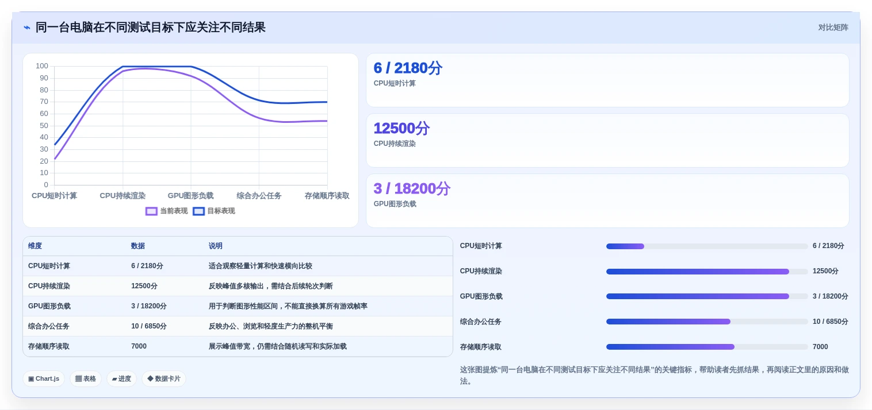Click chart x-axis label CPU短时计算
The width and height of the screenshot is (872, 410).
[x=54, y=196]
